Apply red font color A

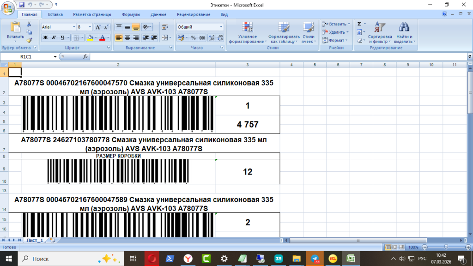click(102, 38)
